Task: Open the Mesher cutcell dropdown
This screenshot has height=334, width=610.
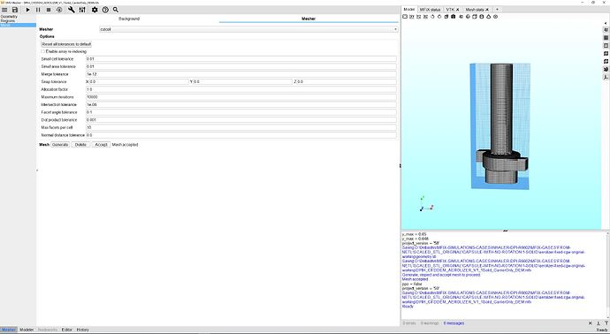Action: (248, 29)
